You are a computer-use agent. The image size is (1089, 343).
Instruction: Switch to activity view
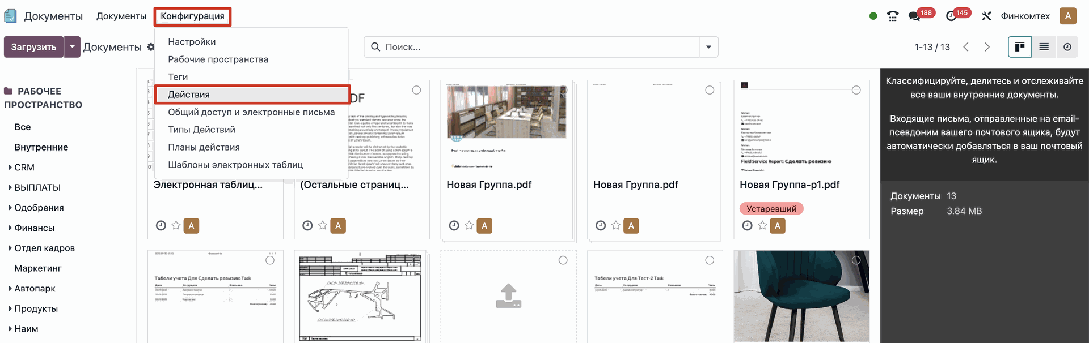(x=1067, y=47)
